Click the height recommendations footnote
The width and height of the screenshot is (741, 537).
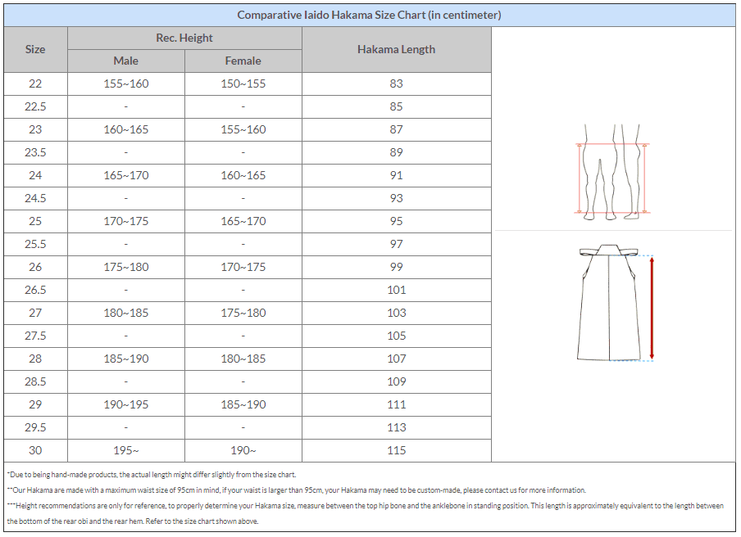(366, 513)
